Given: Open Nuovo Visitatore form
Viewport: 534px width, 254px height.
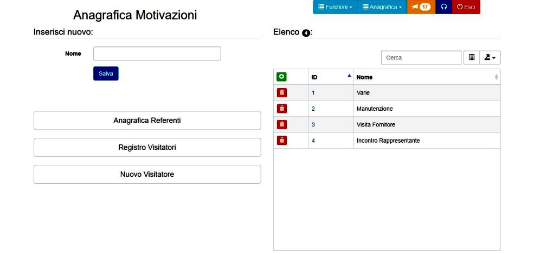Looking at the screenshot, I should 147,174.
